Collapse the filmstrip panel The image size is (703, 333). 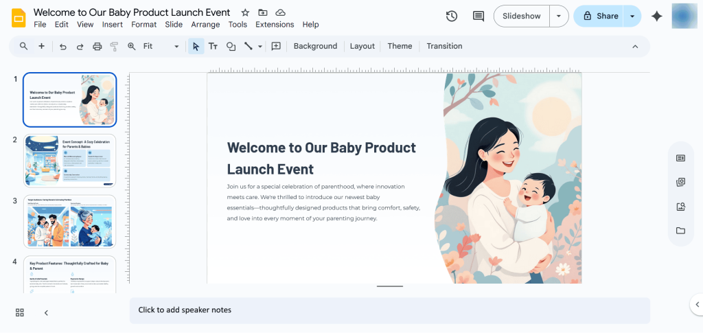(46, 312)
